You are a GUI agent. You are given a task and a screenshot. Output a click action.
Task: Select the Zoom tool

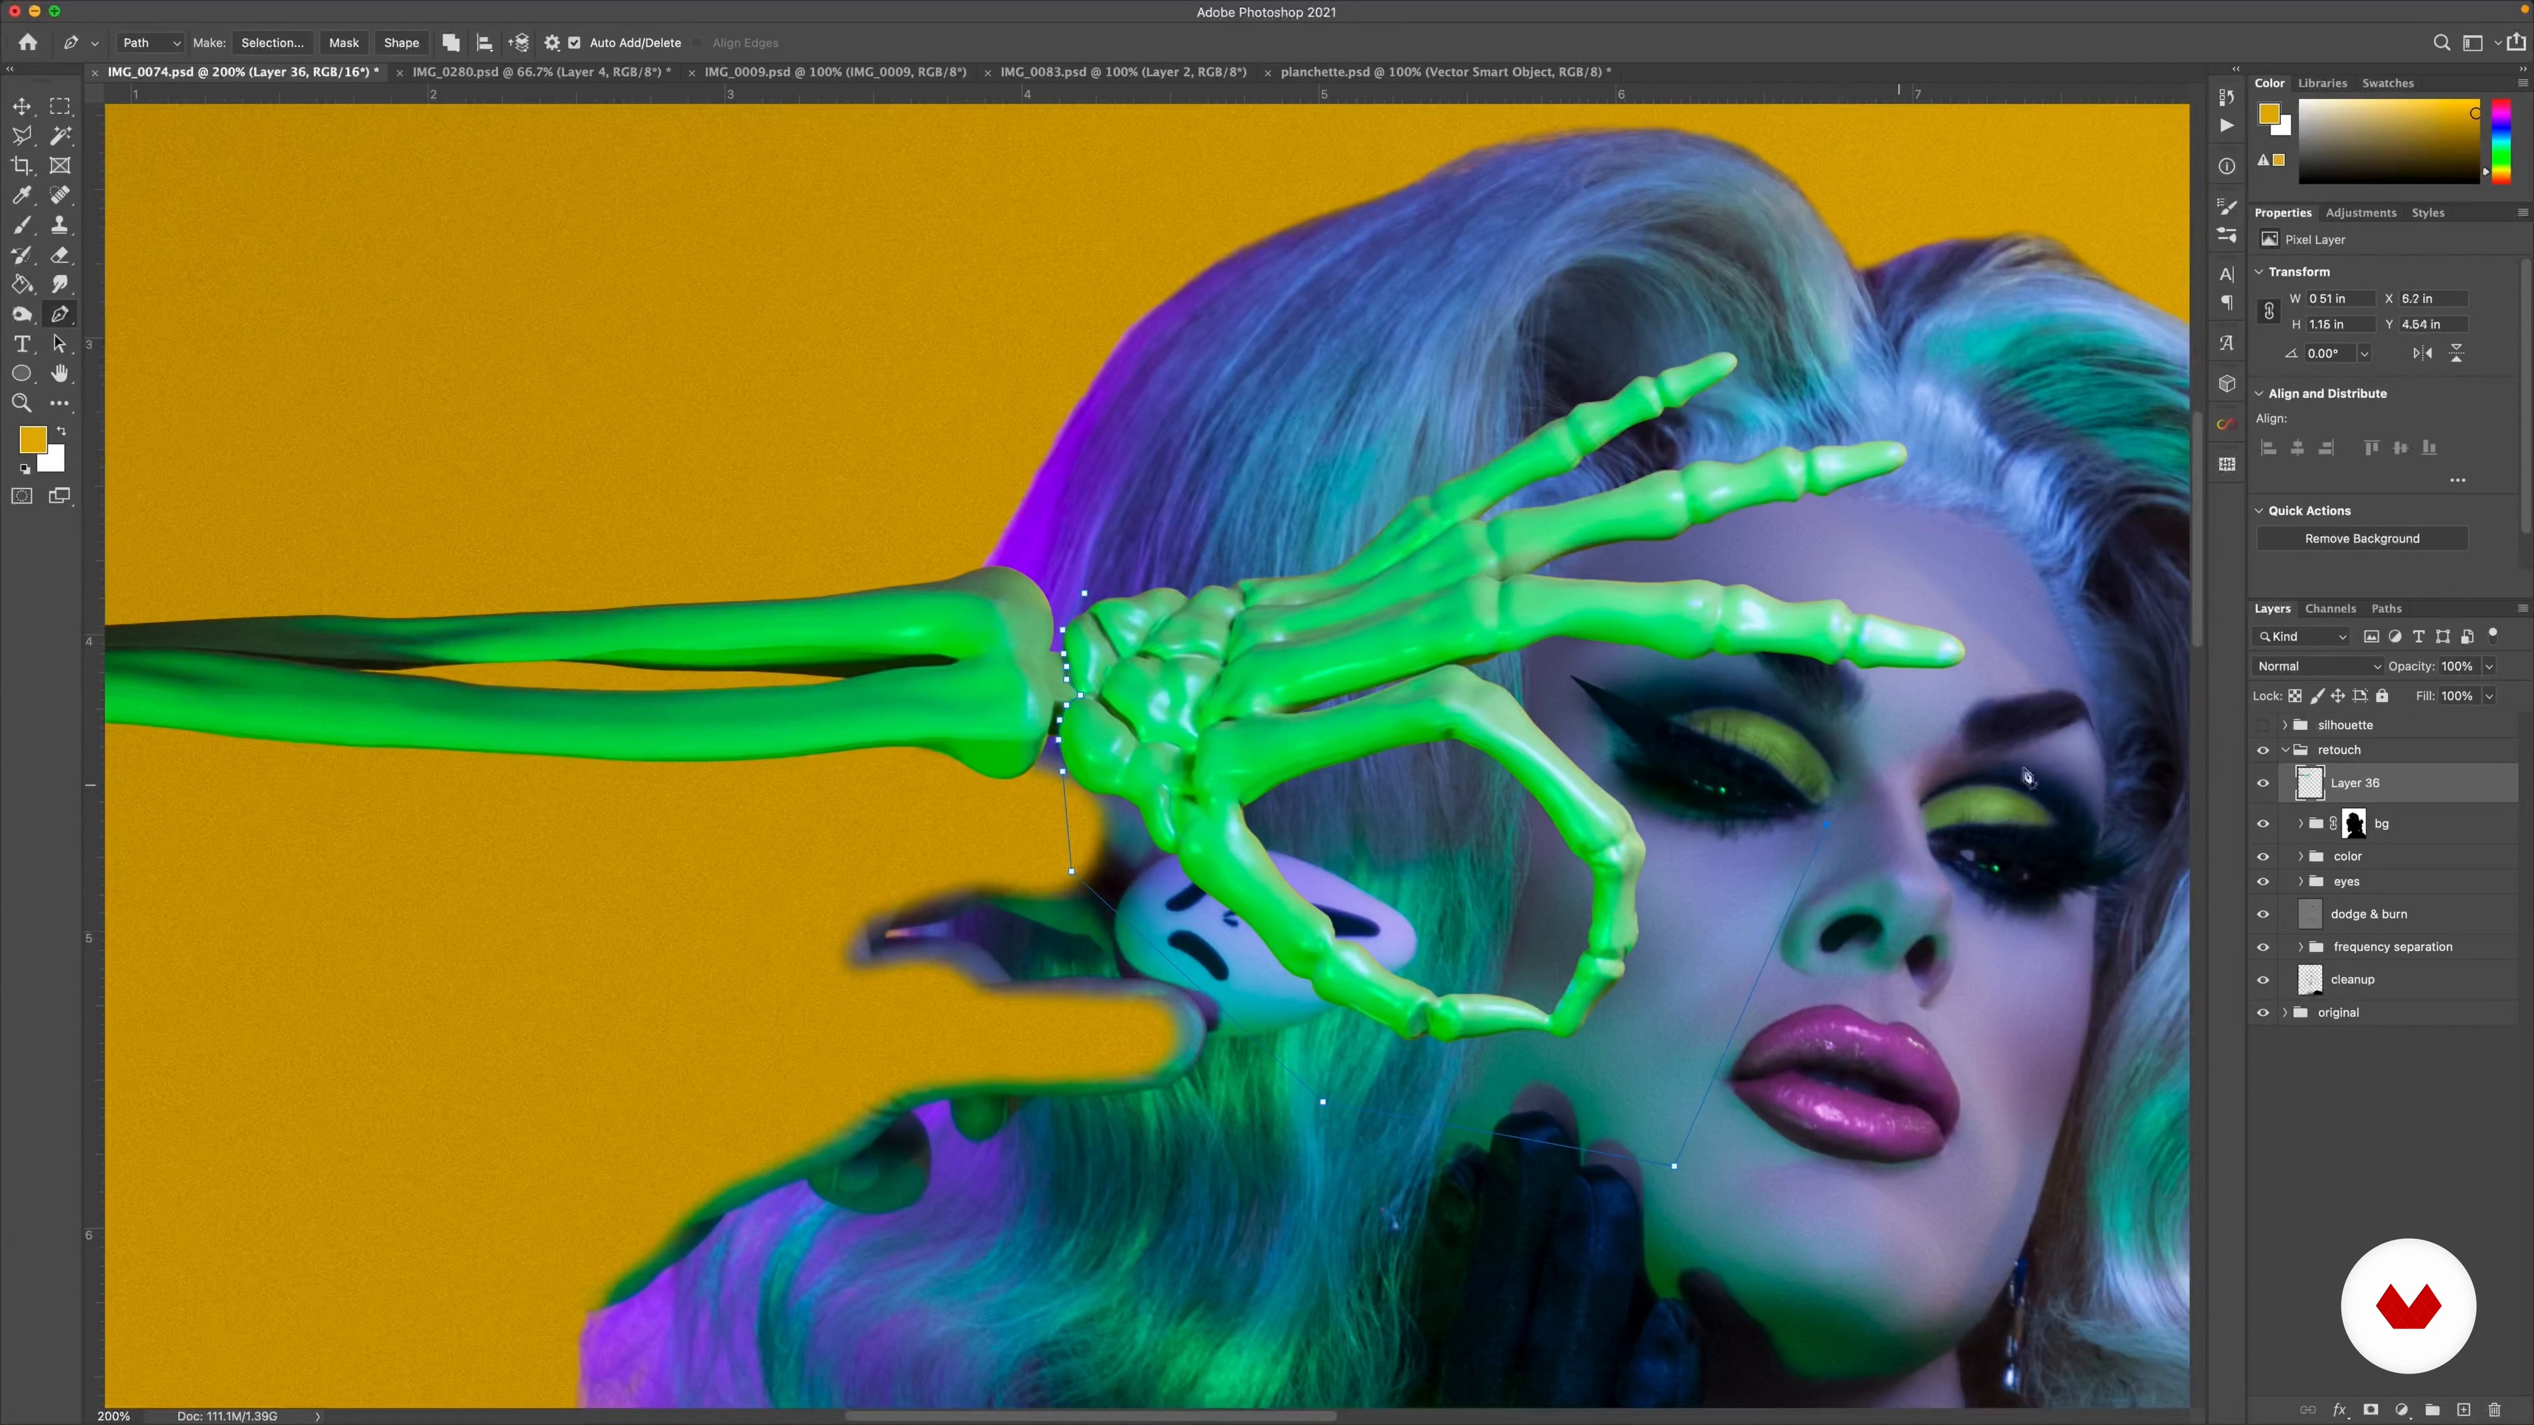pos(22,403)
